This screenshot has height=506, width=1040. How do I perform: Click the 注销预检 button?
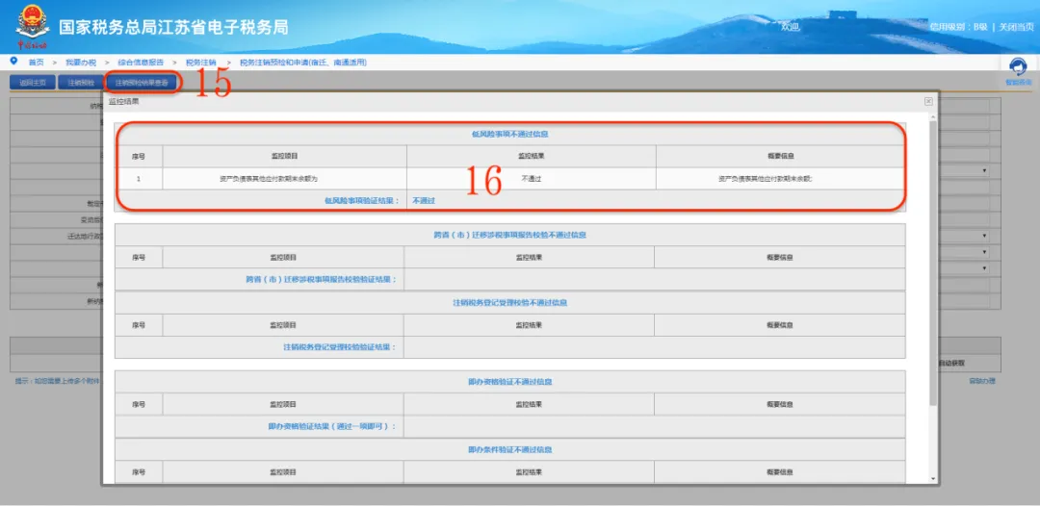click(x=81, y=83)
